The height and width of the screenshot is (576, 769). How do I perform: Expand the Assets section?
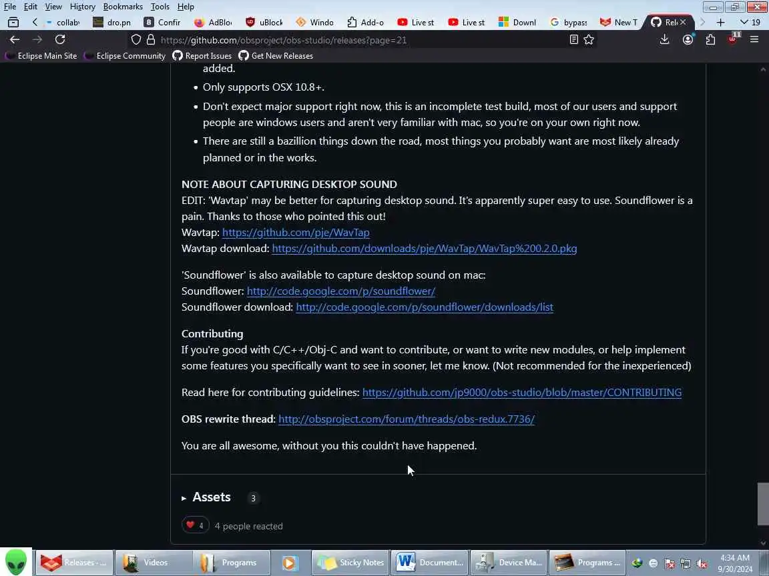point(206,497)
